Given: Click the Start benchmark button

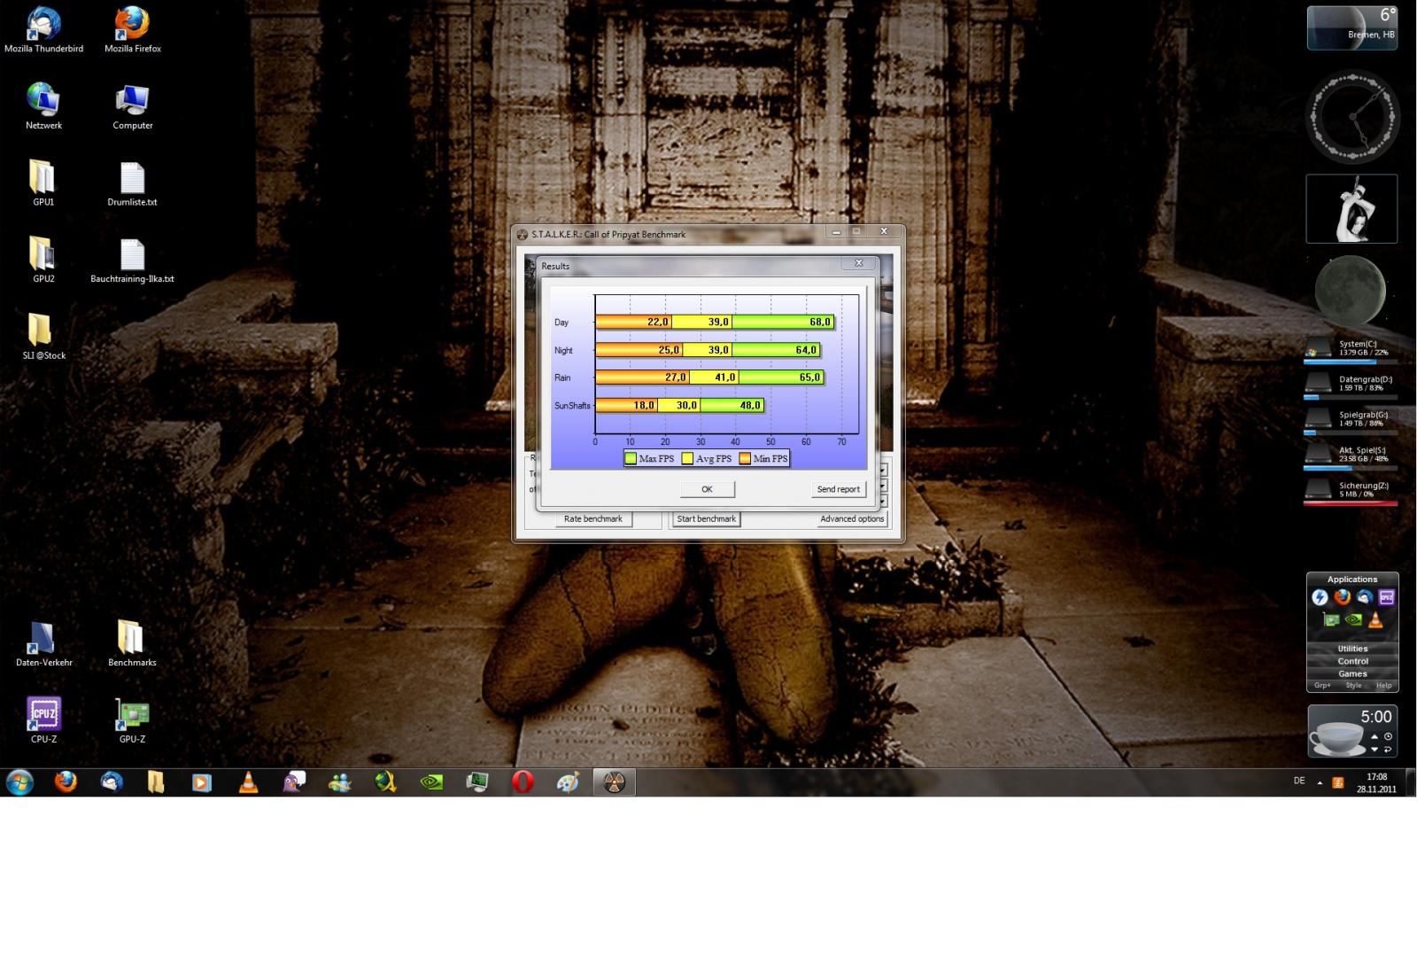Looking at the screenshot, I should pos(706,519).
